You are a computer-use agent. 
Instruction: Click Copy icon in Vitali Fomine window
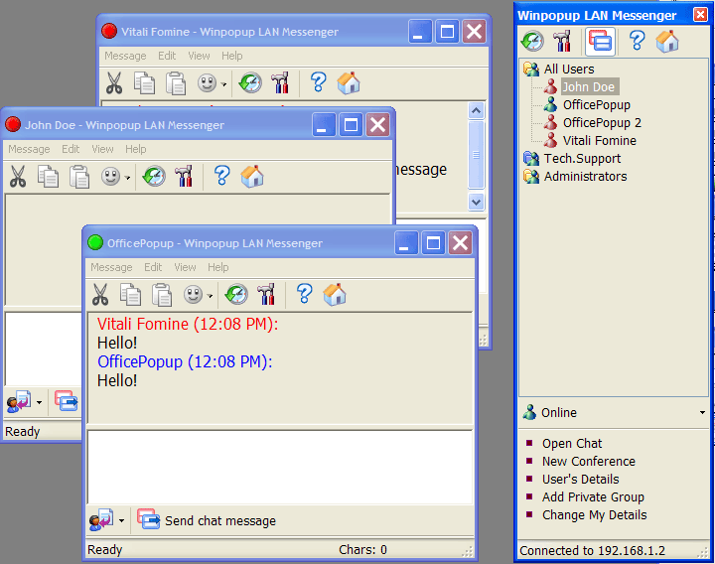[x=144, y=83]
